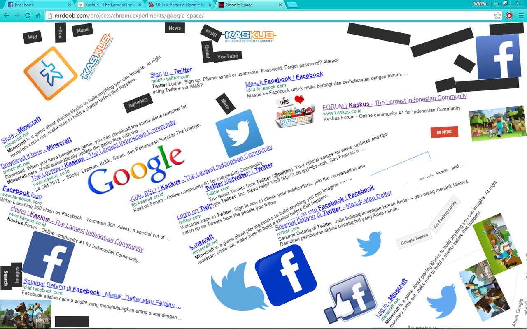Open the tilted Drive menu item
The width and height of the screenshot is (527, 329).
point(211,33)
